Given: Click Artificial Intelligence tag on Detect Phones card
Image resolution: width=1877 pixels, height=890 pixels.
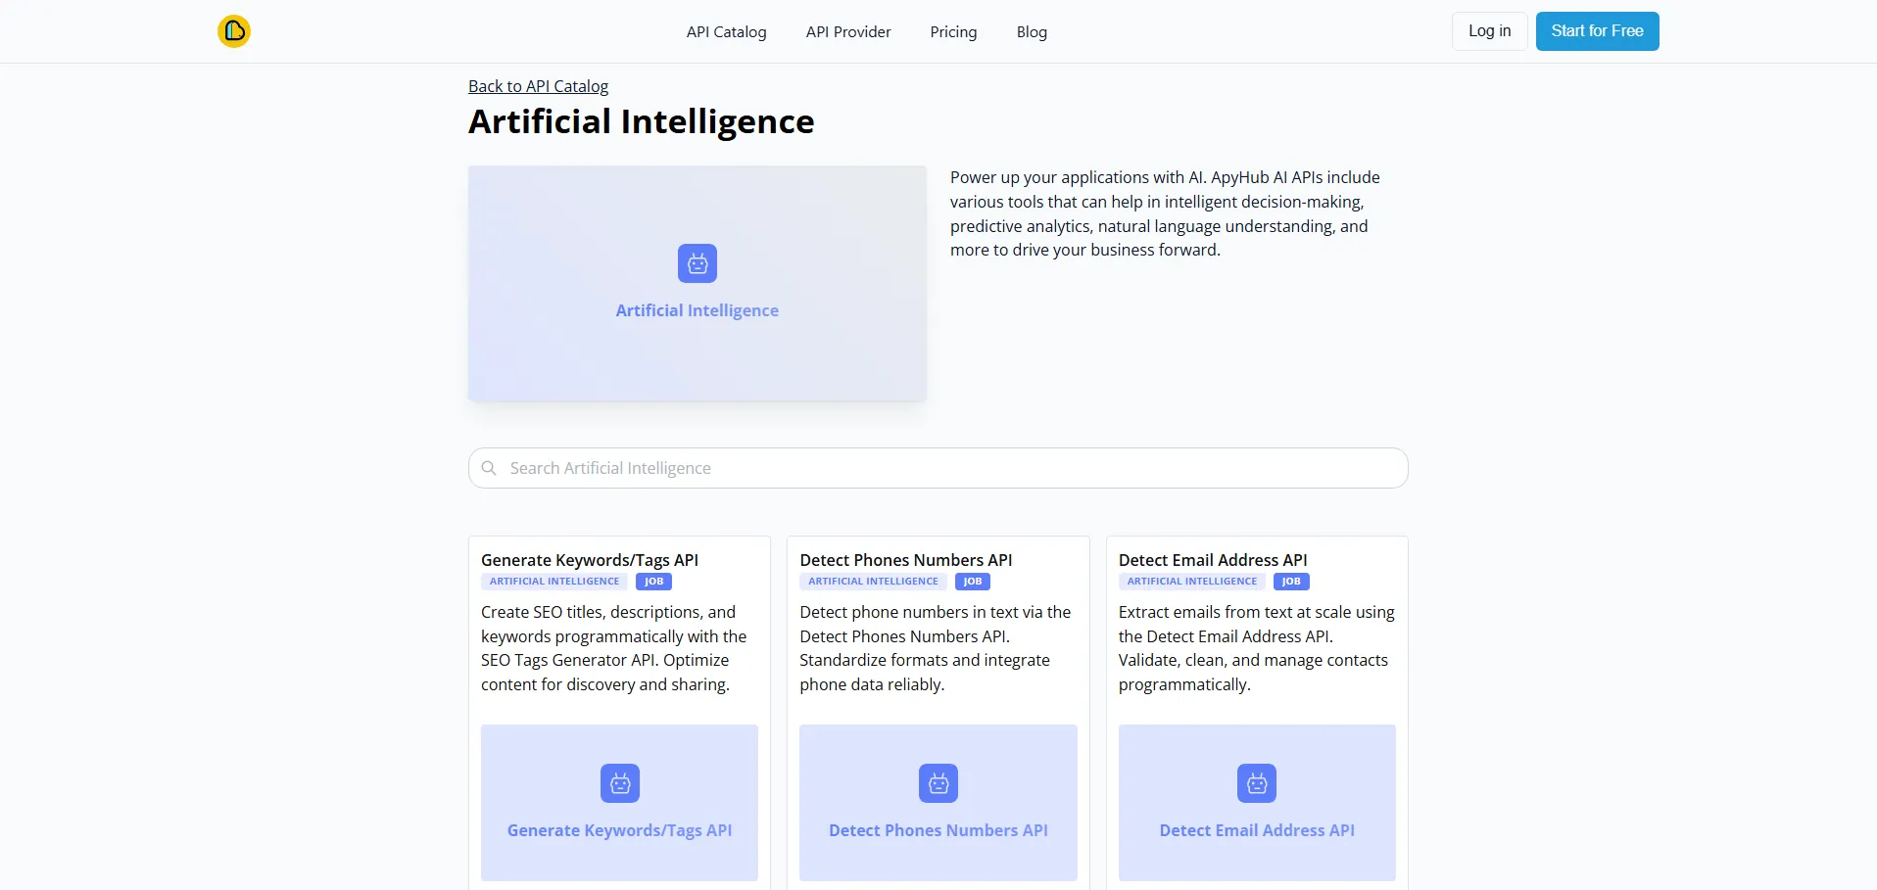Looking at the screenshot, I should click(873, 582).
